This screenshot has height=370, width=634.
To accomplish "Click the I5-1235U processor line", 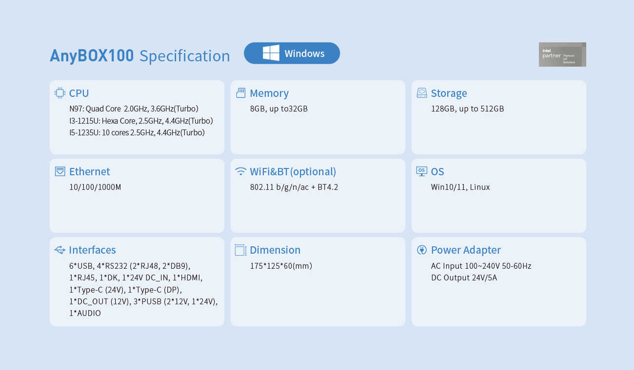I will [x=137, y=132].
